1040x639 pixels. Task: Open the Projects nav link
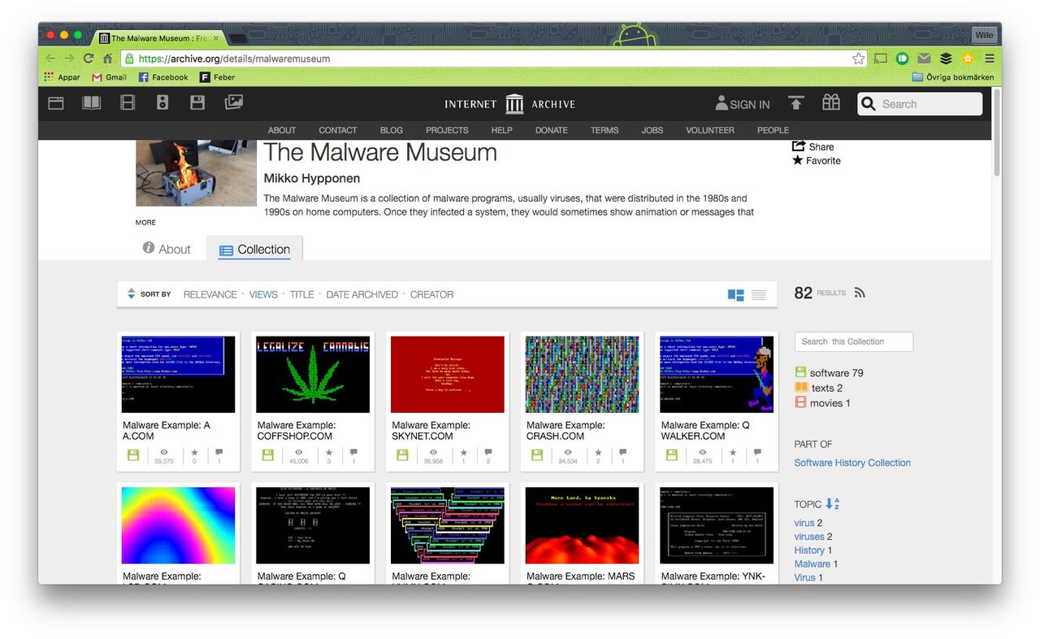pos(447,130)
